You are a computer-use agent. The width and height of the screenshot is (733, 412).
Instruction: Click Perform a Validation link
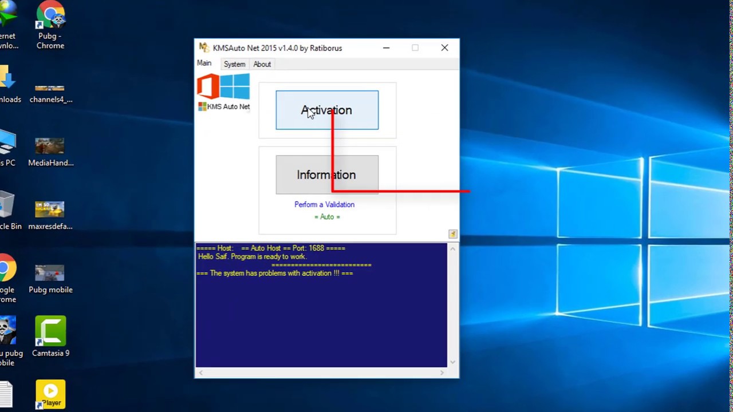(x=324, y=204)
